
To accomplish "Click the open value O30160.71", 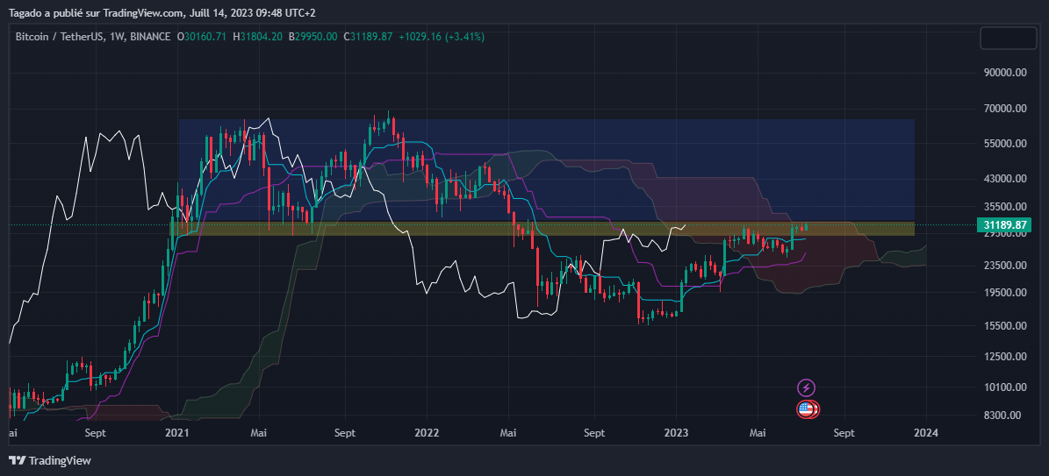I will pos(201,37).
